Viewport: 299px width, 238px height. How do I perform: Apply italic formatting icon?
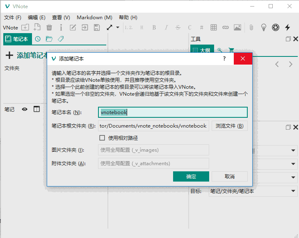click(166, 27)
